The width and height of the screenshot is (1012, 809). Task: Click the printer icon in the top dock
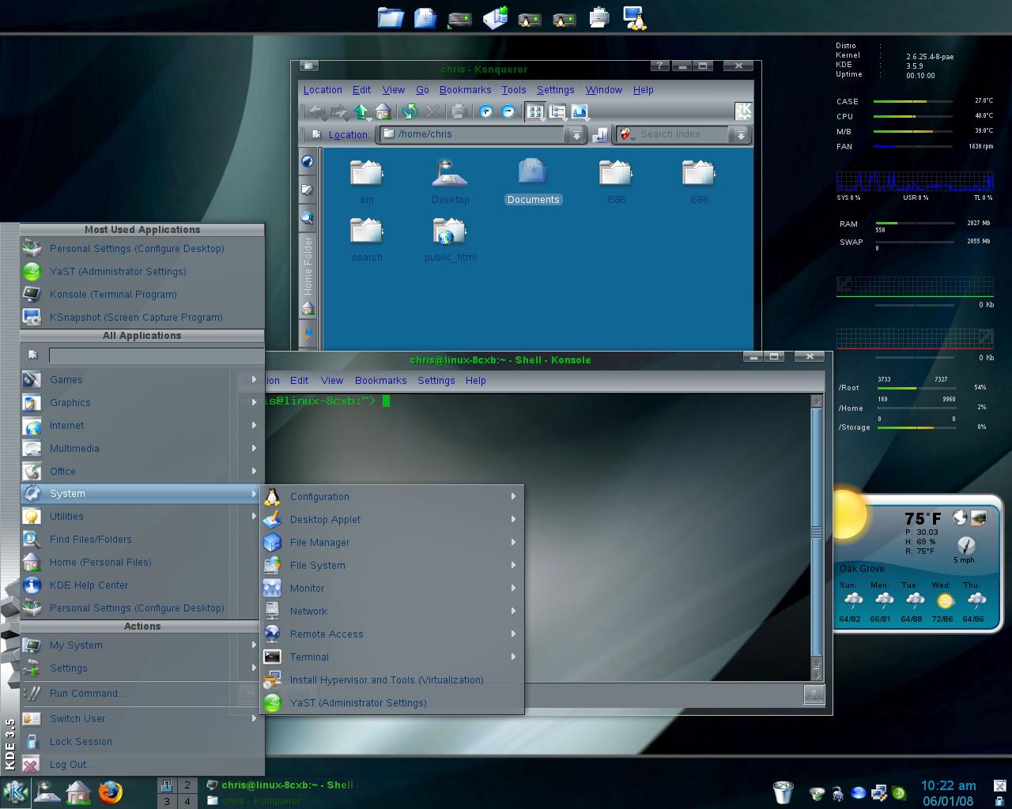pos(599,17)
